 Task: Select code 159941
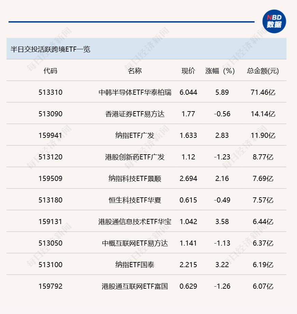(51, 135)
